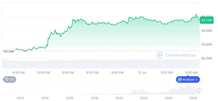Screen dimensions: 218x101
Task: Select 2014 on the bottom timeline
Action: [x=45, y=98]
